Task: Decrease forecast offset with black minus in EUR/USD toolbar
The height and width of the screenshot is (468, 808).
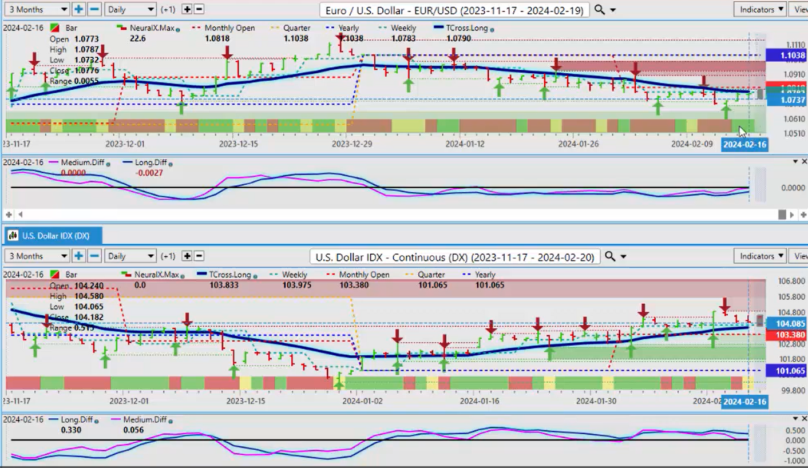Action: (x=199, y=9)
